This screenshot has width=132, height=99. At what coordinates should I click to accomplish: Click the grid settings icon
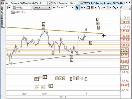point(93,7)
